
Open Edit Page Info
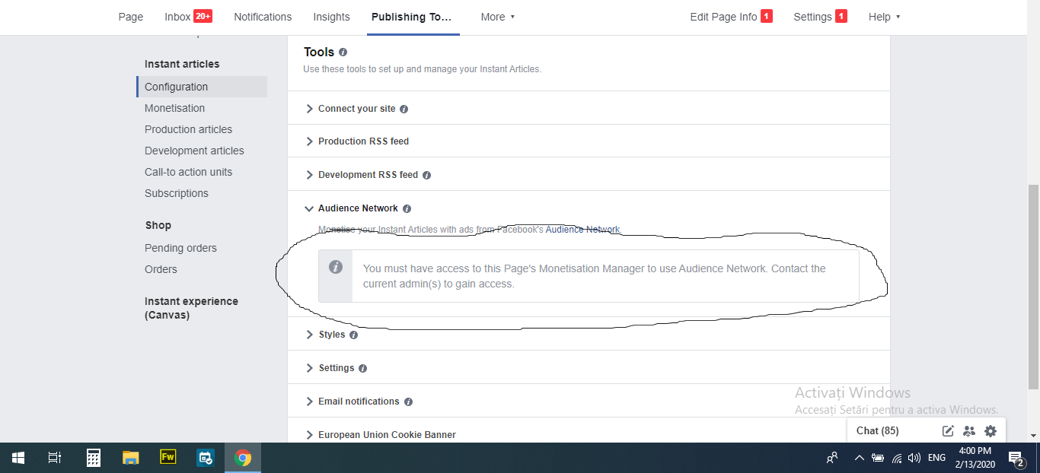(731, 17)
